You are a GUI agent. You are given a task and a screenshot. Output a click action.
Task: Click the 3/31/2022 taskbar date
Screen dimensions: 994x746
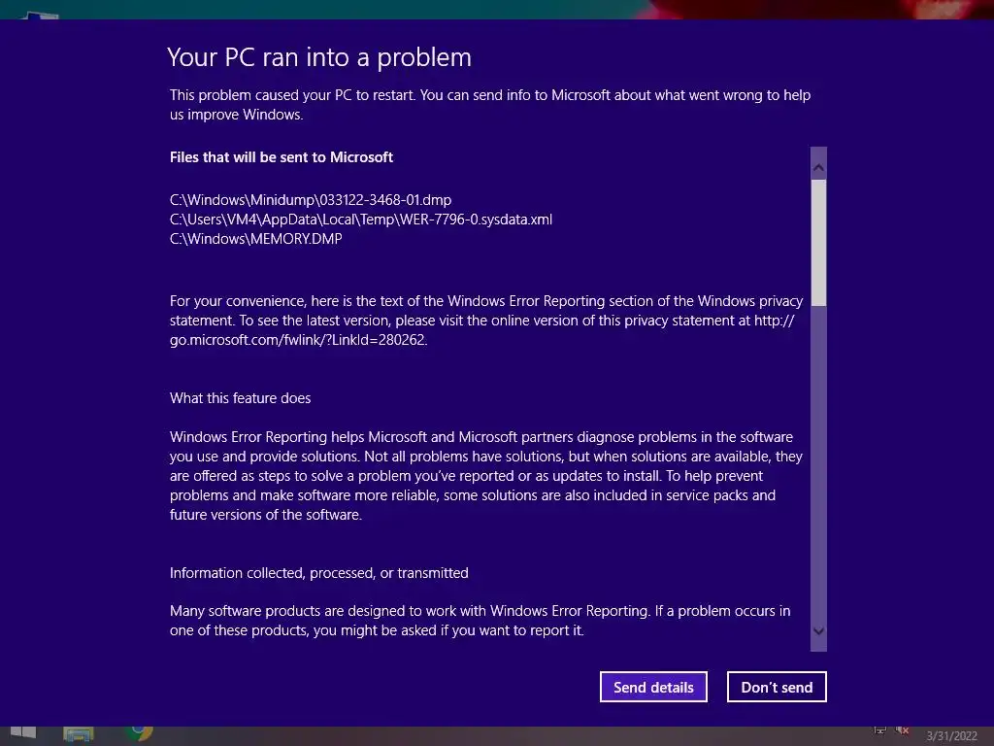click(x=951, y=736)
